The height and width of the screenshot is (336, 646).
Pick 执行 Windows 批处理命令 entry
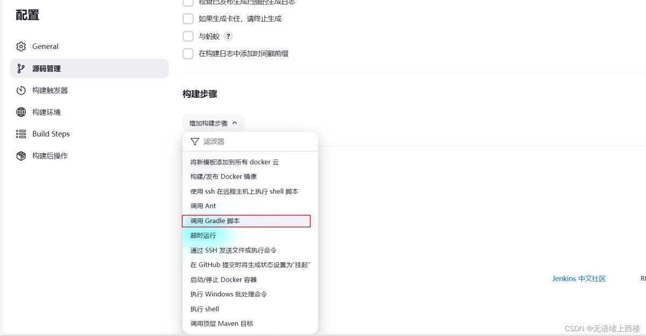(229, 294)
